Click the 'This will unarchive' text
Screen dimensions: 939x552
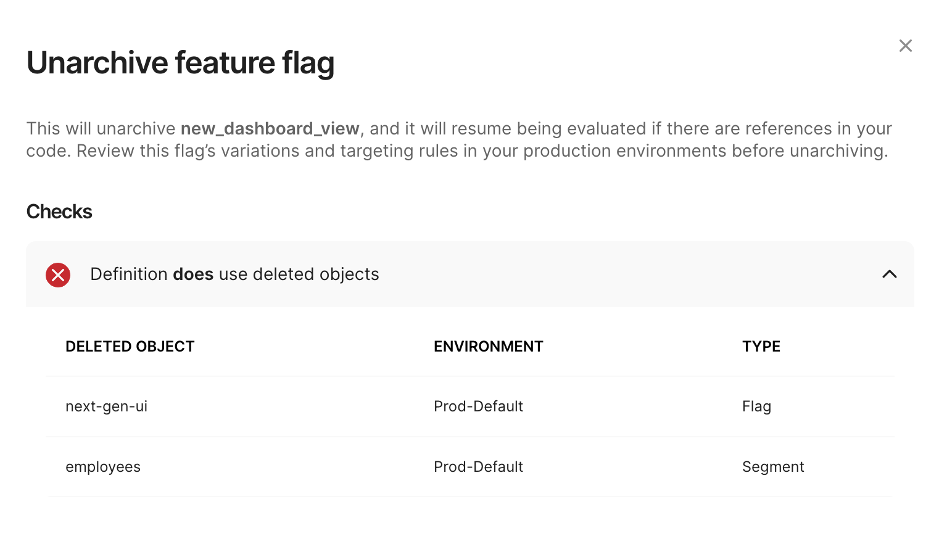pos(101,128)
